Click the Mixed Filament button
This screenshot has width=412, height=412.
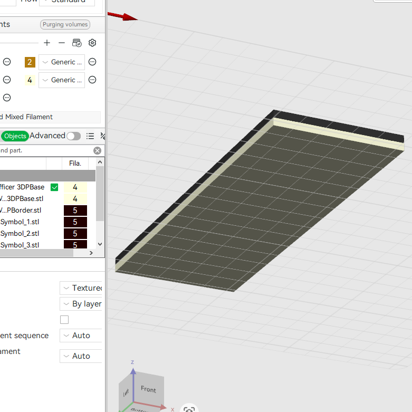(50, 117)
